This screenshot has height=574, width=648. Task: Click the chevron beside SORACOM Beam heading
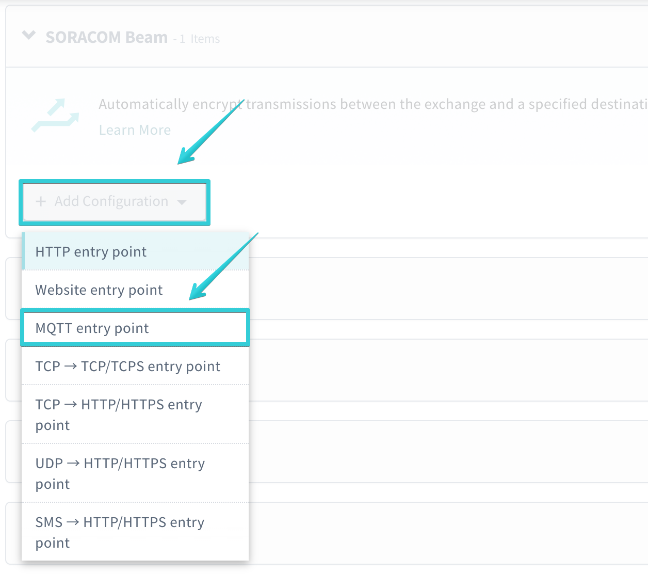click(x=28, y=36)
